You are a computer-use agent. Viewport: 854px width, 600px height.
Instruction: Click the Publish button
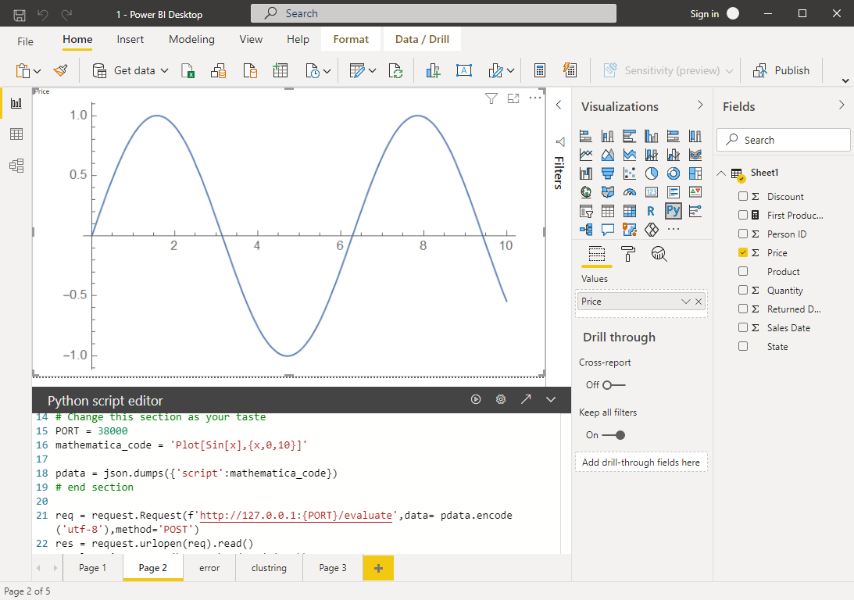(781, 70)
